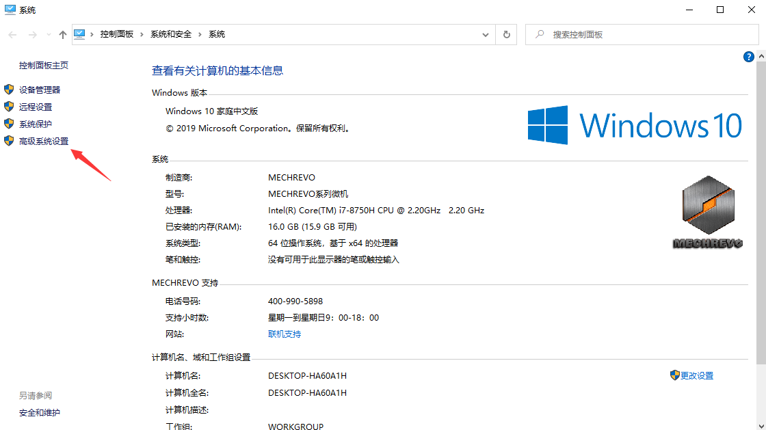Click the model value MECHREVO系列微机

pos(308,194)
